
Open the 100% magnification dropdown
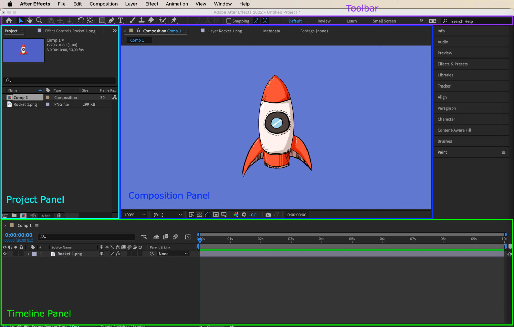[134, 215]
